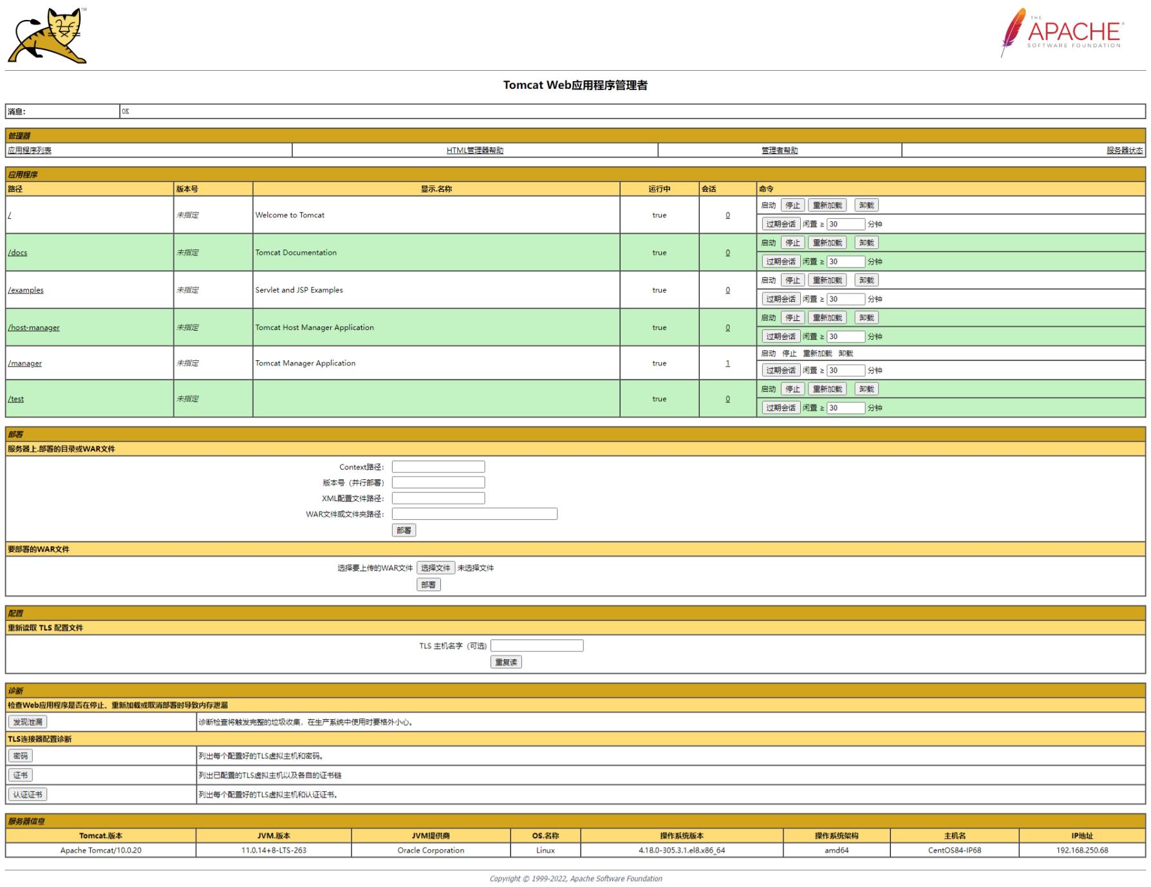Open the /examples application link
Viewport: 1151px width, 887px height.
point(26,289)
